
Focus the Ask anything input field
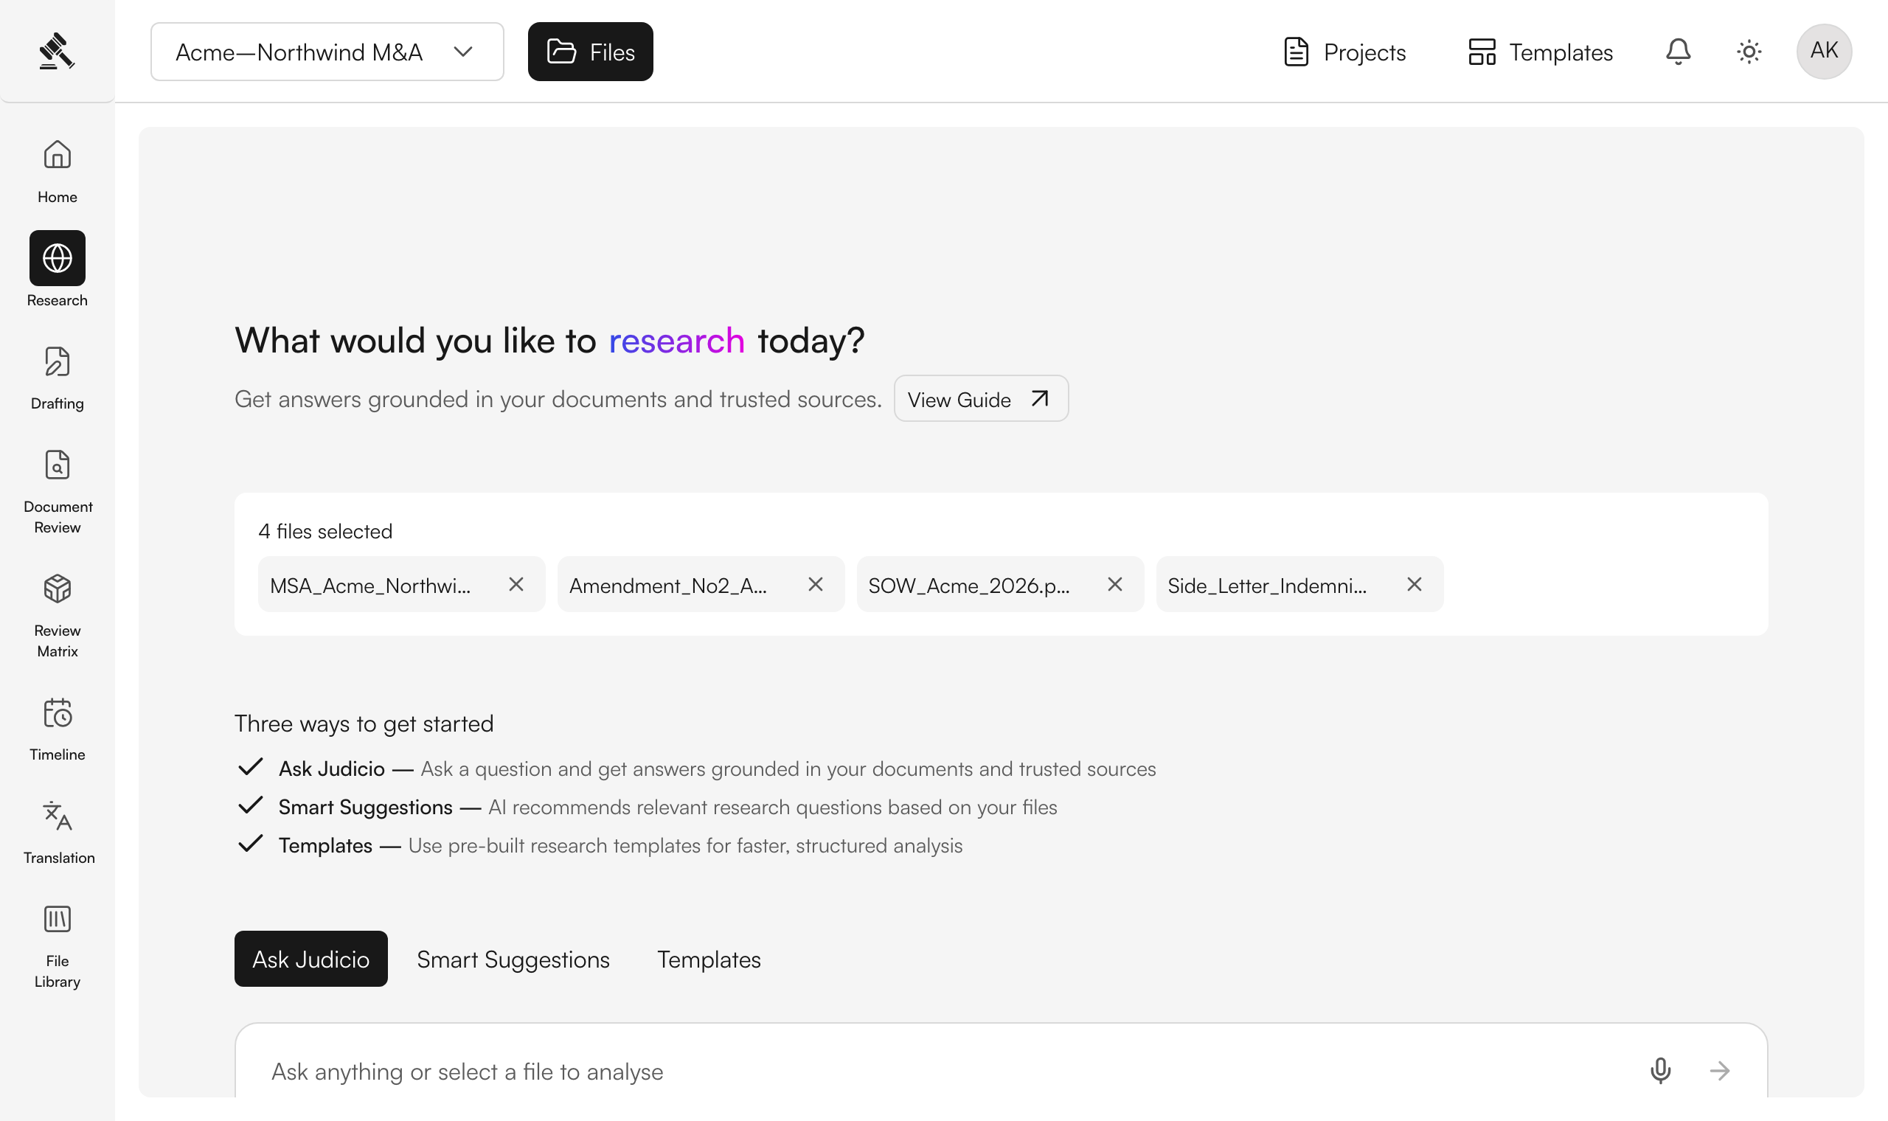[x=937, y=1070]
